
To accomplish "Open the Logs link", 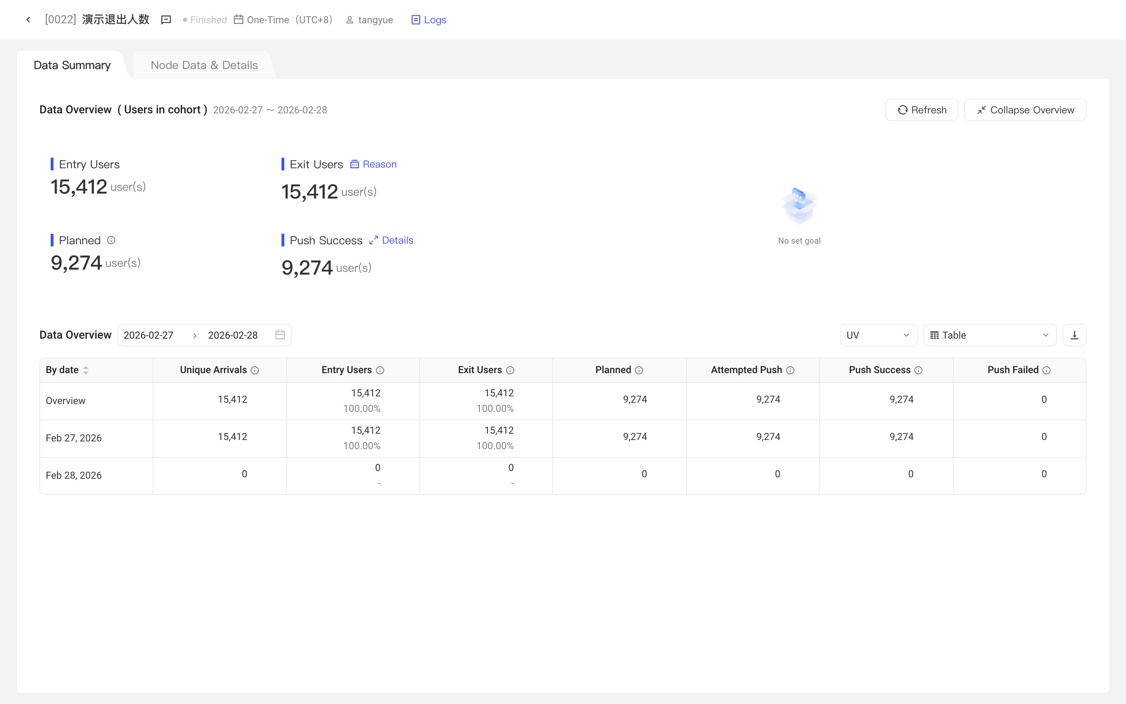I will [429, 20].
